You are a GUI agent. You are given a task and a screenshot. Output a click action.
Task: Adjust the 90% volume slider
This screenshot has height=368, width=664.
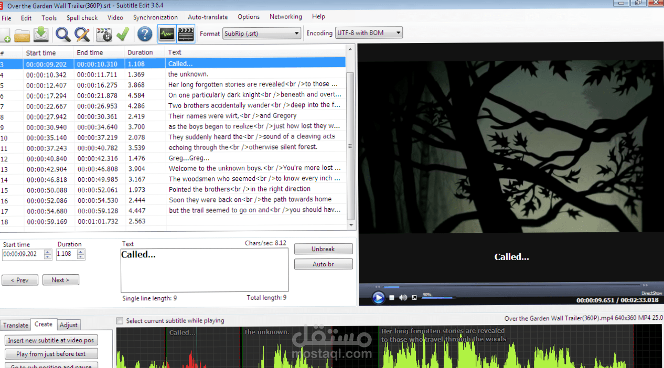tap(438, 298)
